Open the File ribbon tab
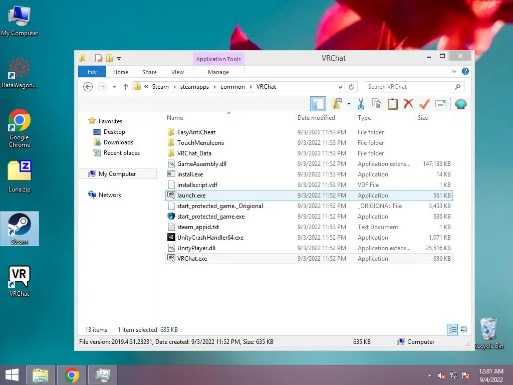This screenshot has height=385, width=513. tap(92, 72)
